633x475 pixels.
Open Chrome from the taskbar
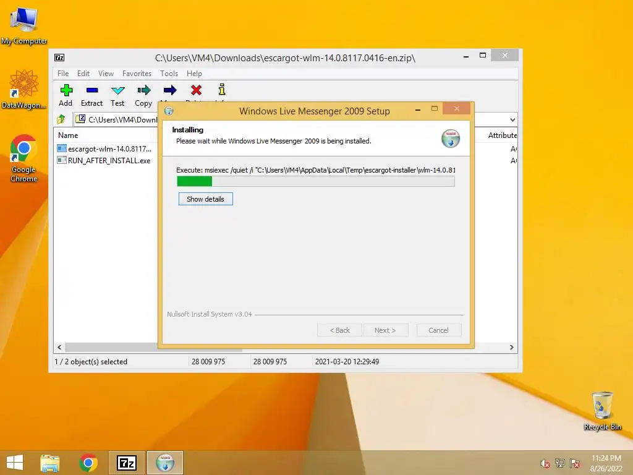88,463
